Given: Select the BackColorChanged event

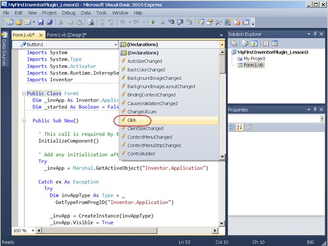Looking at the screenshot, I should [x=169, y=70].
